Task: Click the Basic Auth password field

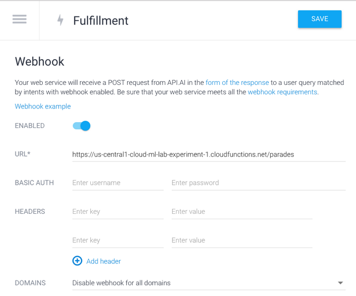Action: [x=258, y=183]
